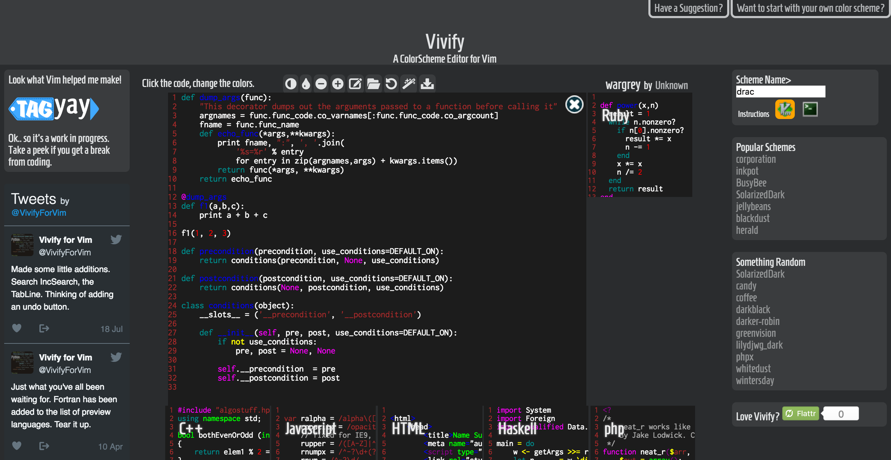This screenshot has height=460, width=891.
Task: Click the water droplet color icon
Action: (306, 84)
